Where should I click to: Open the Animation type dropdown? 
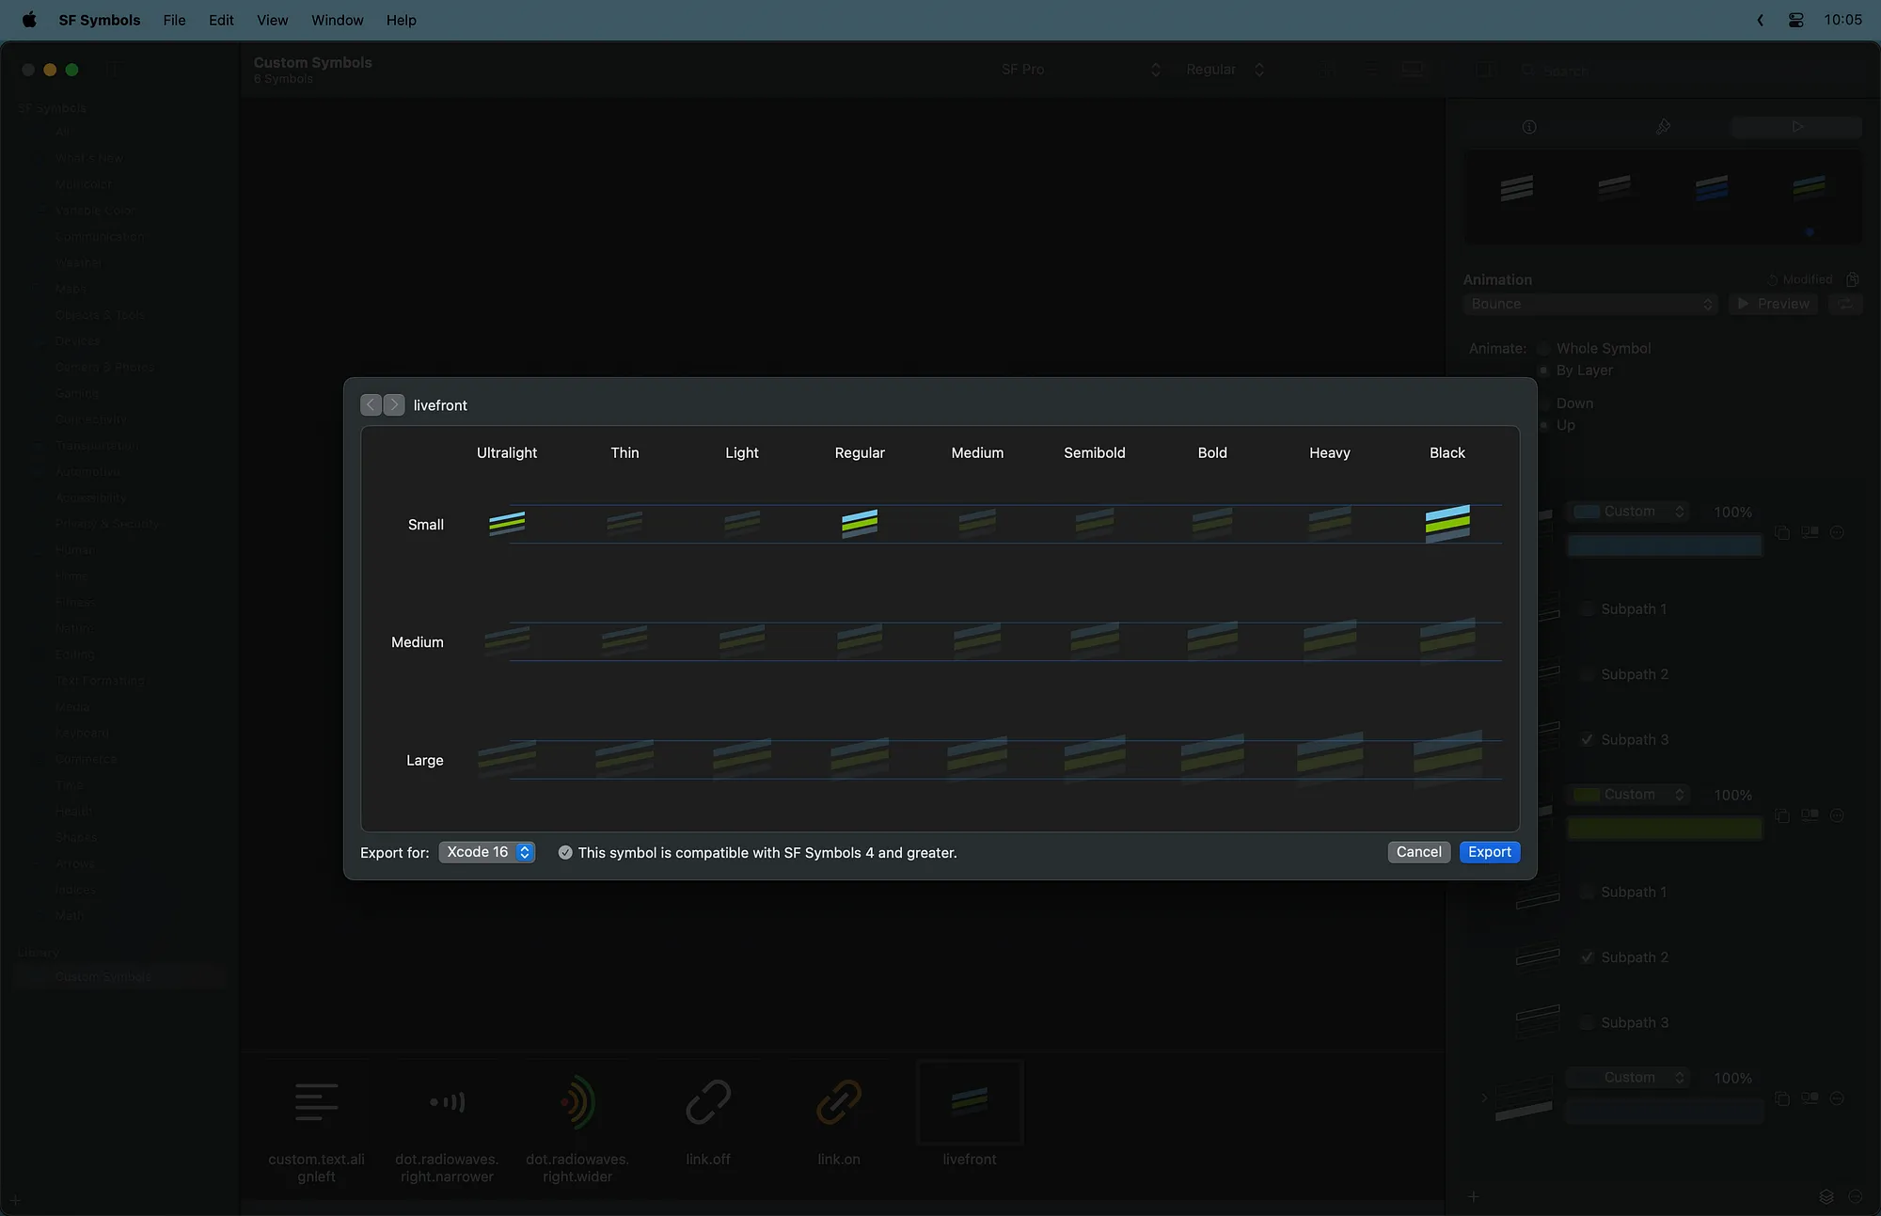pos(1589,303)
